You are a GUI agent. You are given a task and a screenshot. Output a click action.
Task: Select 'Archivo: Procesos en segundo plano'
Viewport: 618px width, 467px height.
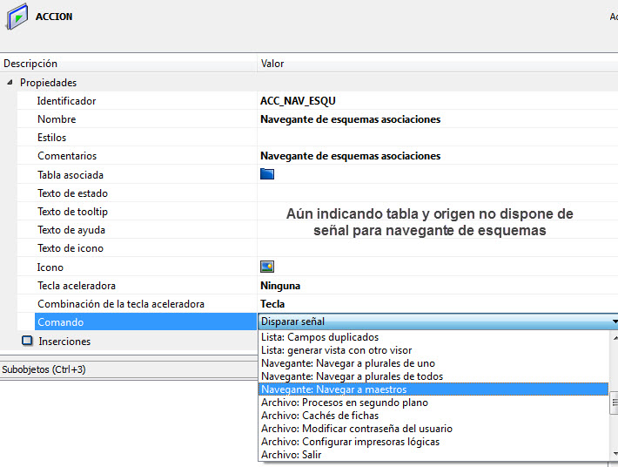(x=345, y=403)
